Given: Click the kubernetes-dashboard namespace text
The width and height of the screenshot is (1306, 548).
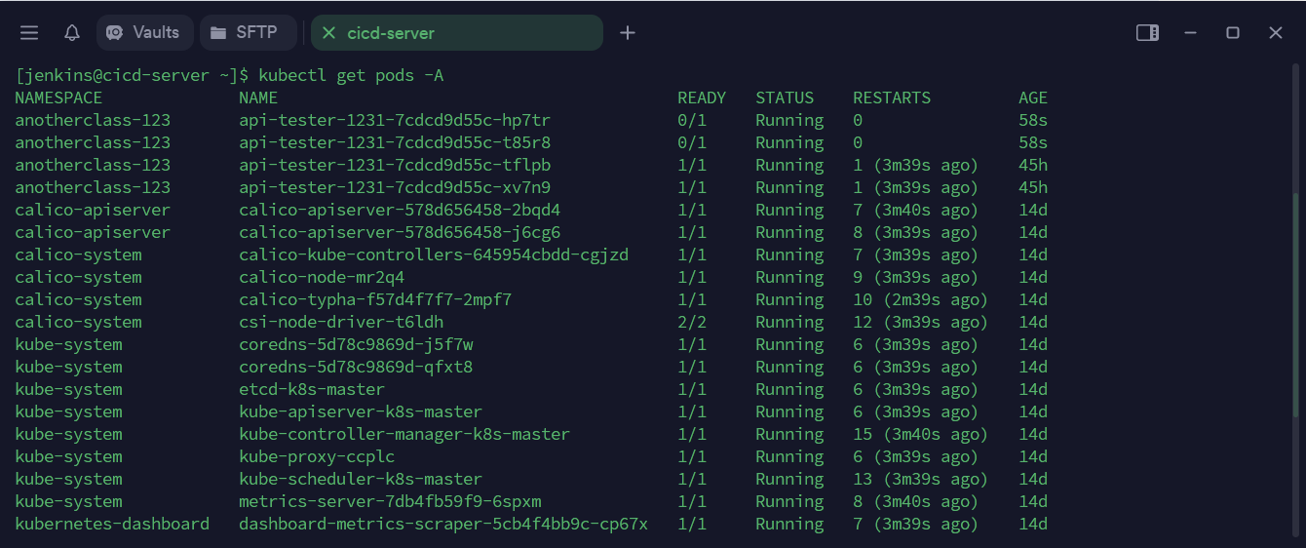Looking at the screenshot, I should (112, 524).
